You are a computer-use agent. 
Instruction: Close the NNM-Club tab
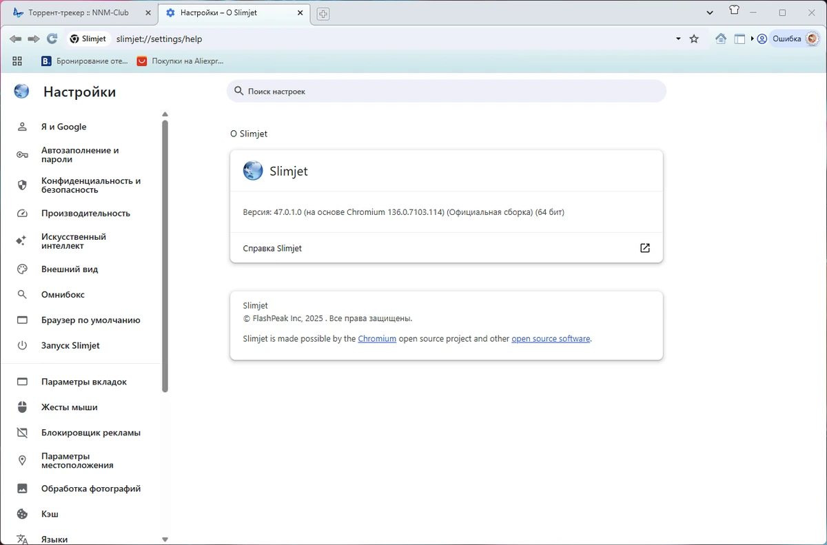pos(147,13)
